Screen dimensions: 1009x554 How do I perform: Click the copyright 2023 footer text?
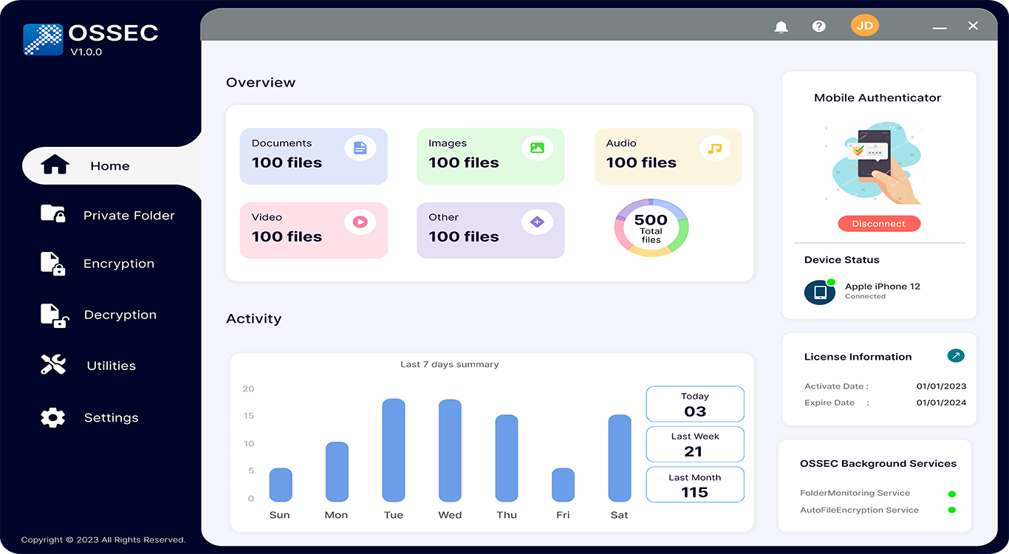103,539
